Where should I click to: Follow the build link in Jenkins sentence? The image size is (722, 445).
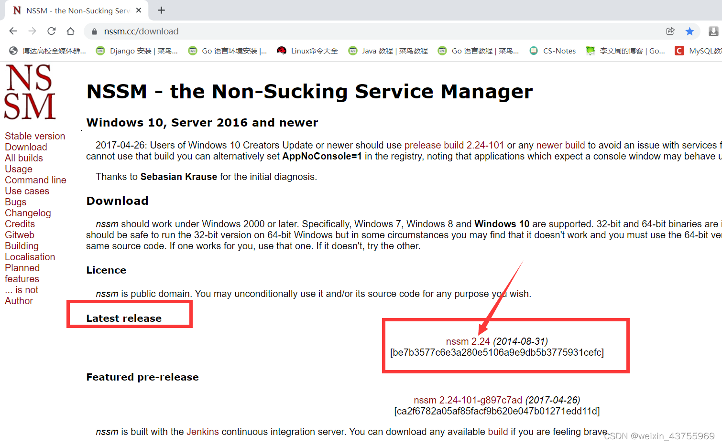pyautogui.click(x=498, y=432)
